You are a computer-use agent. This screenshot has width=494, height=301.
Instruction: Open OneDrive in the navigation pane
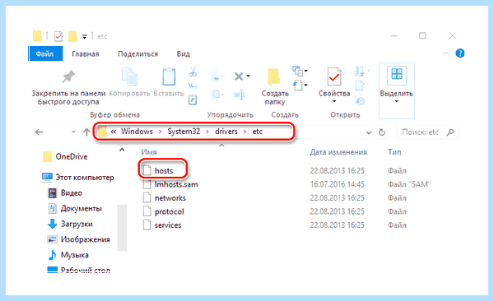[x=66, y=156]
